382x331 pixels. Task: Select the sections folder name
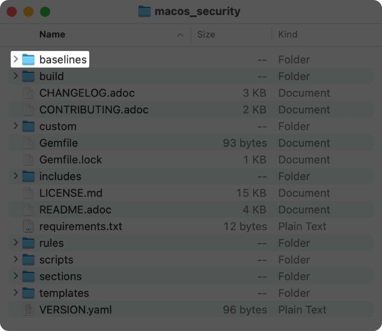coord(61,276)
